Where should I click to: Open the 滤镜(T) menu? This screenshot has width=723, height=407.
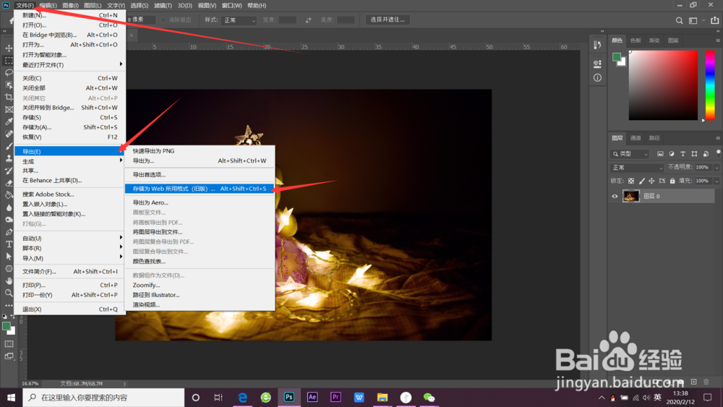coord(163,6)
